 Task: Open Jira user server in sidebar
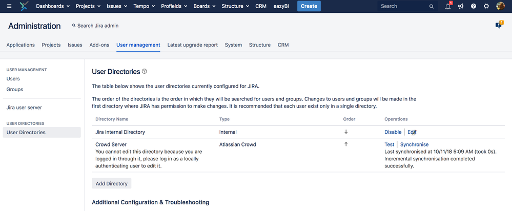(24, 108)
